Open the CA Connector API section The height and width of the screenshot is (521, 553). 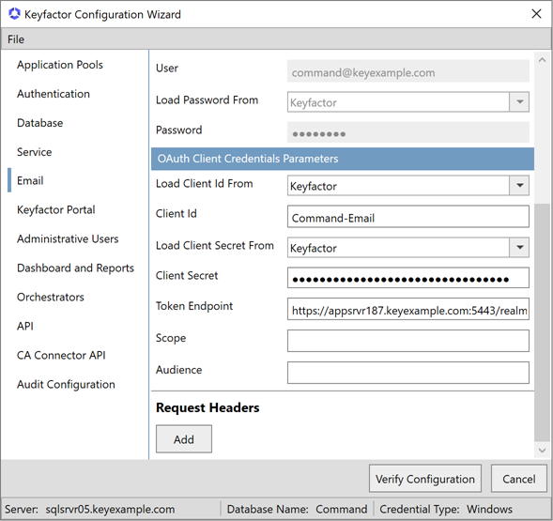point(61,355)
